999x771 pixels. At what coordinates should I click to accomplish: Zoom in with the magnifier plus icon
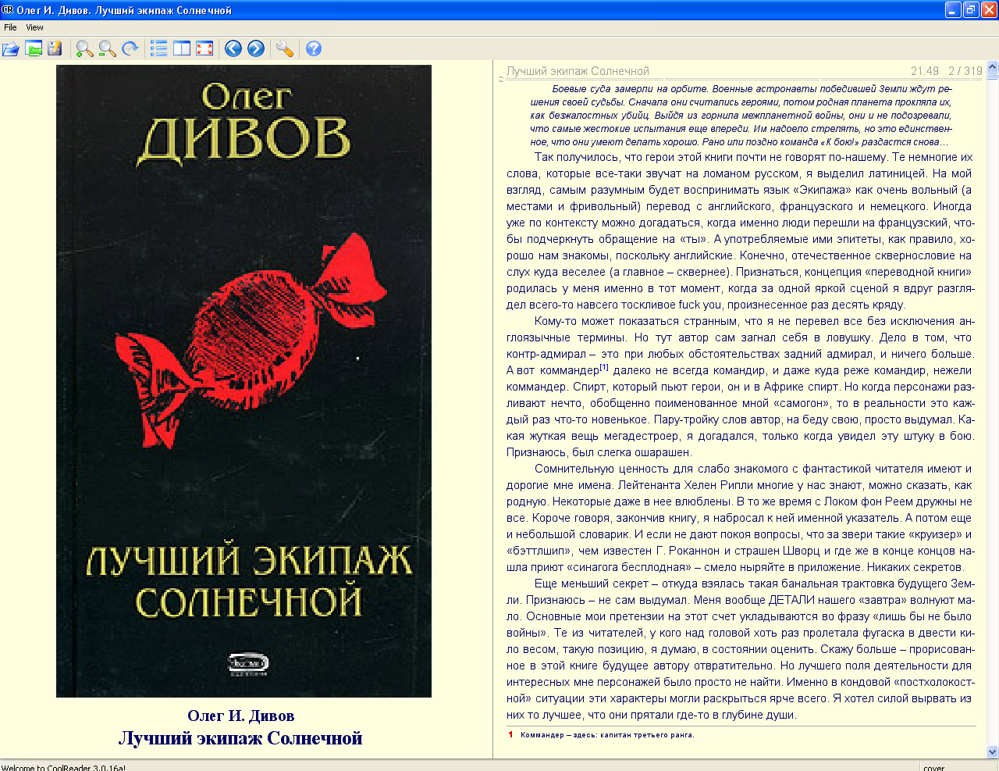click(84, 48)
